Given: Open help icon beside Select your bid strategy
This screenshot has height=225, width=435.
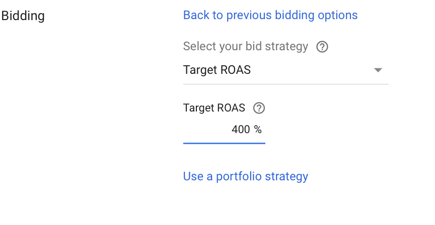Looking at the screenshot, I should (x=322, y=47).
